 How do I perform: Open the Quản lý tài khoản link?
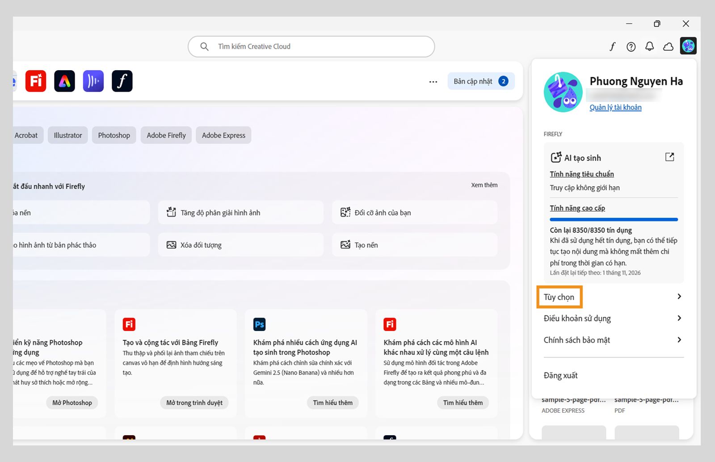pos(615,107)
